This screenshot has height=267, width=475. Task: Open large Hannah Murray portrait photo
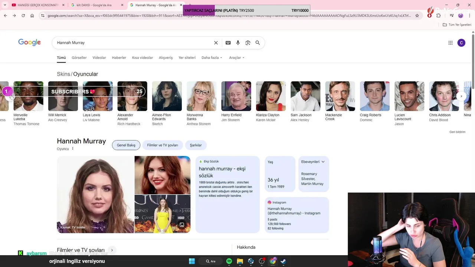click(95, 194)
